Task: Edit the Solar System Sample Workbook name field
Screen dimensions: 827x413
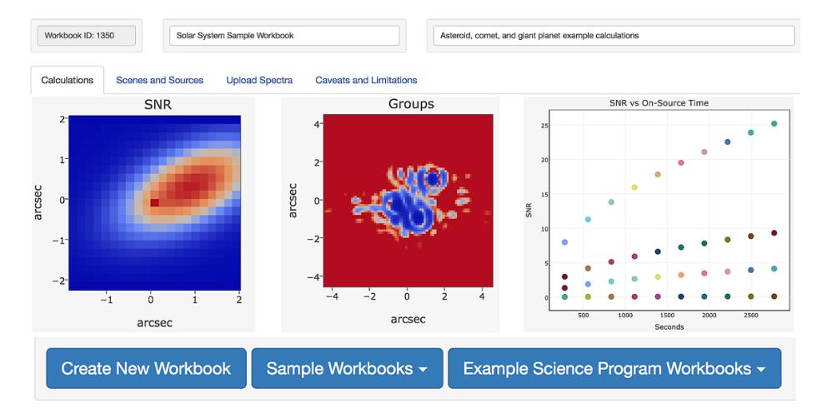Action: tap(284, 36)
